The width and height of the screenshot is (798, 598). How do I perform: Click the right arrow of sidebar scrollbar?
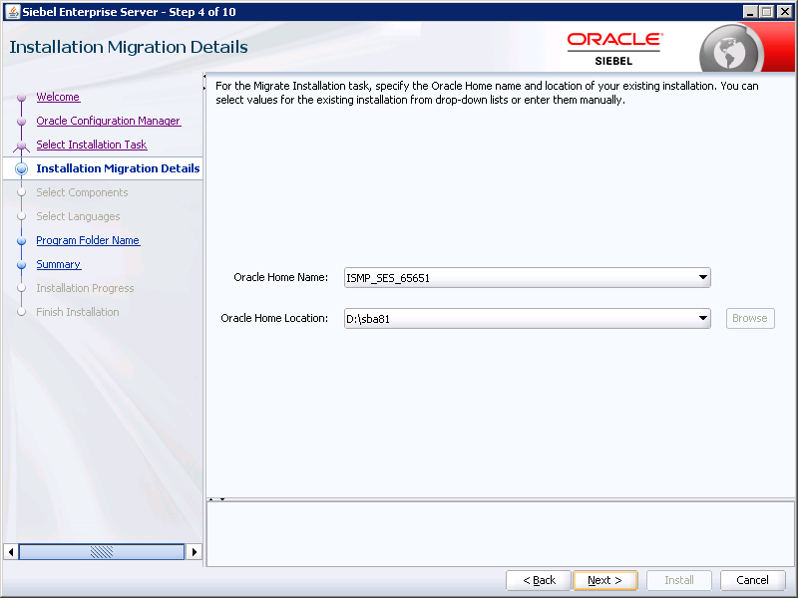tap(194, 552)
